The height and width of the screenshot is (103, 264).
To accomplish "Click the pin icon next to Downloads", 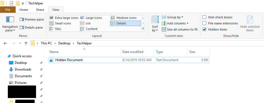I will (x=41, y=69).
